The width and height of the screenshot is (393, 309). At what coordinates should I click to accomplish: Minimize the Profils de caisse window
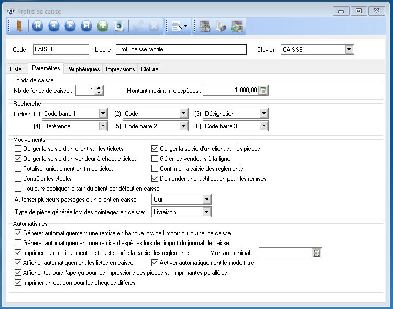[x=341, y=11]
